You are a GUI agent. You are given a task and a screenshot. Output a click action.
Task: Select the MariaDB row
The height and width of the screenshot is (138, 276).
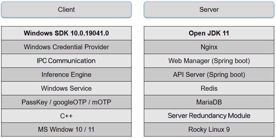tap(209, 102)
